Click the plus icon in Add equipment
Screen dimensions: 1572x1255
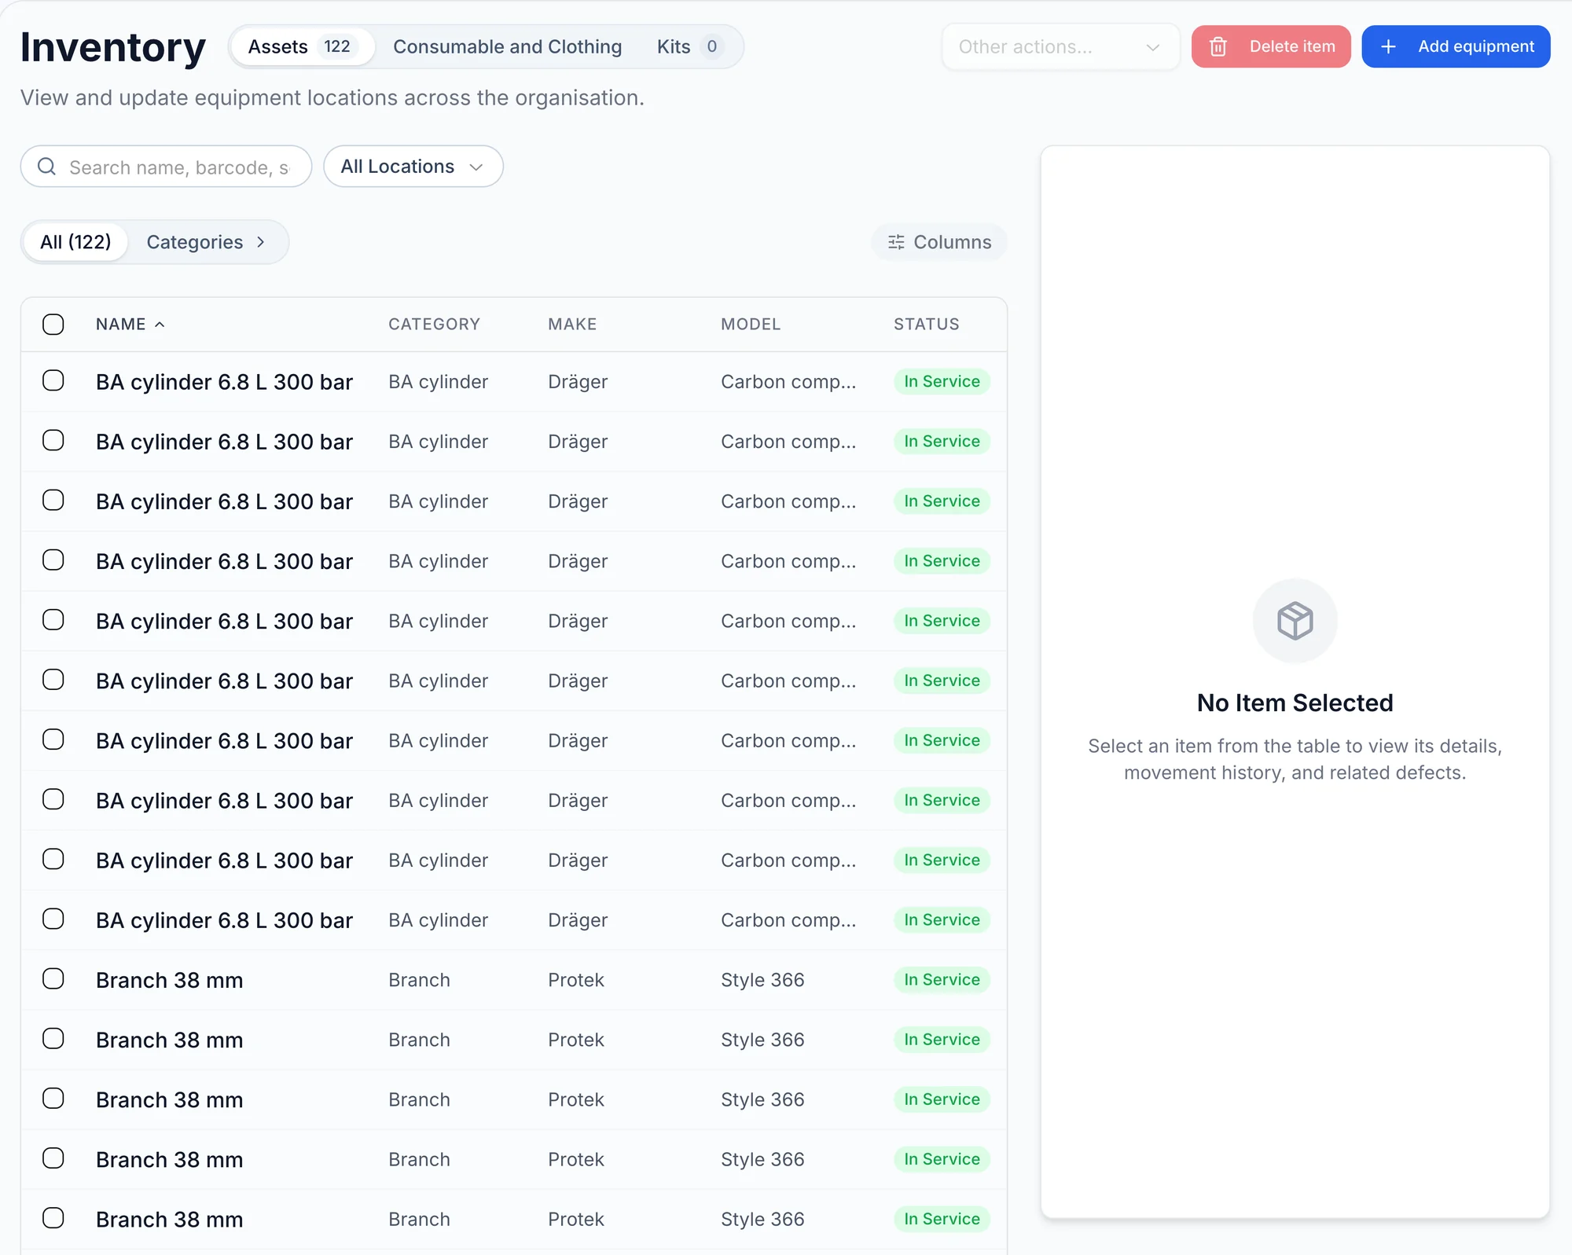(x=1389, y=47)
